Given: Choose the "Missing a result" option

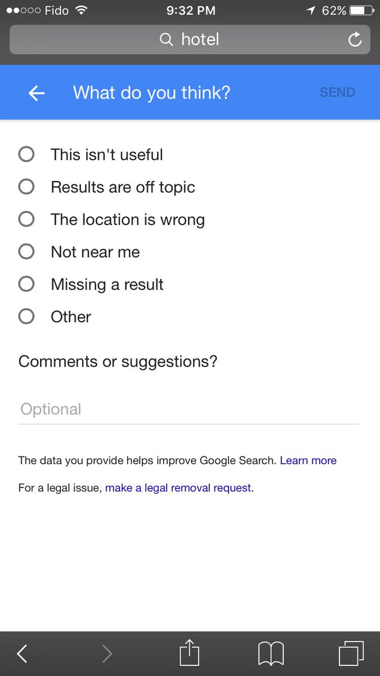Looking at the screenshot, I should (x=26, y=284).
